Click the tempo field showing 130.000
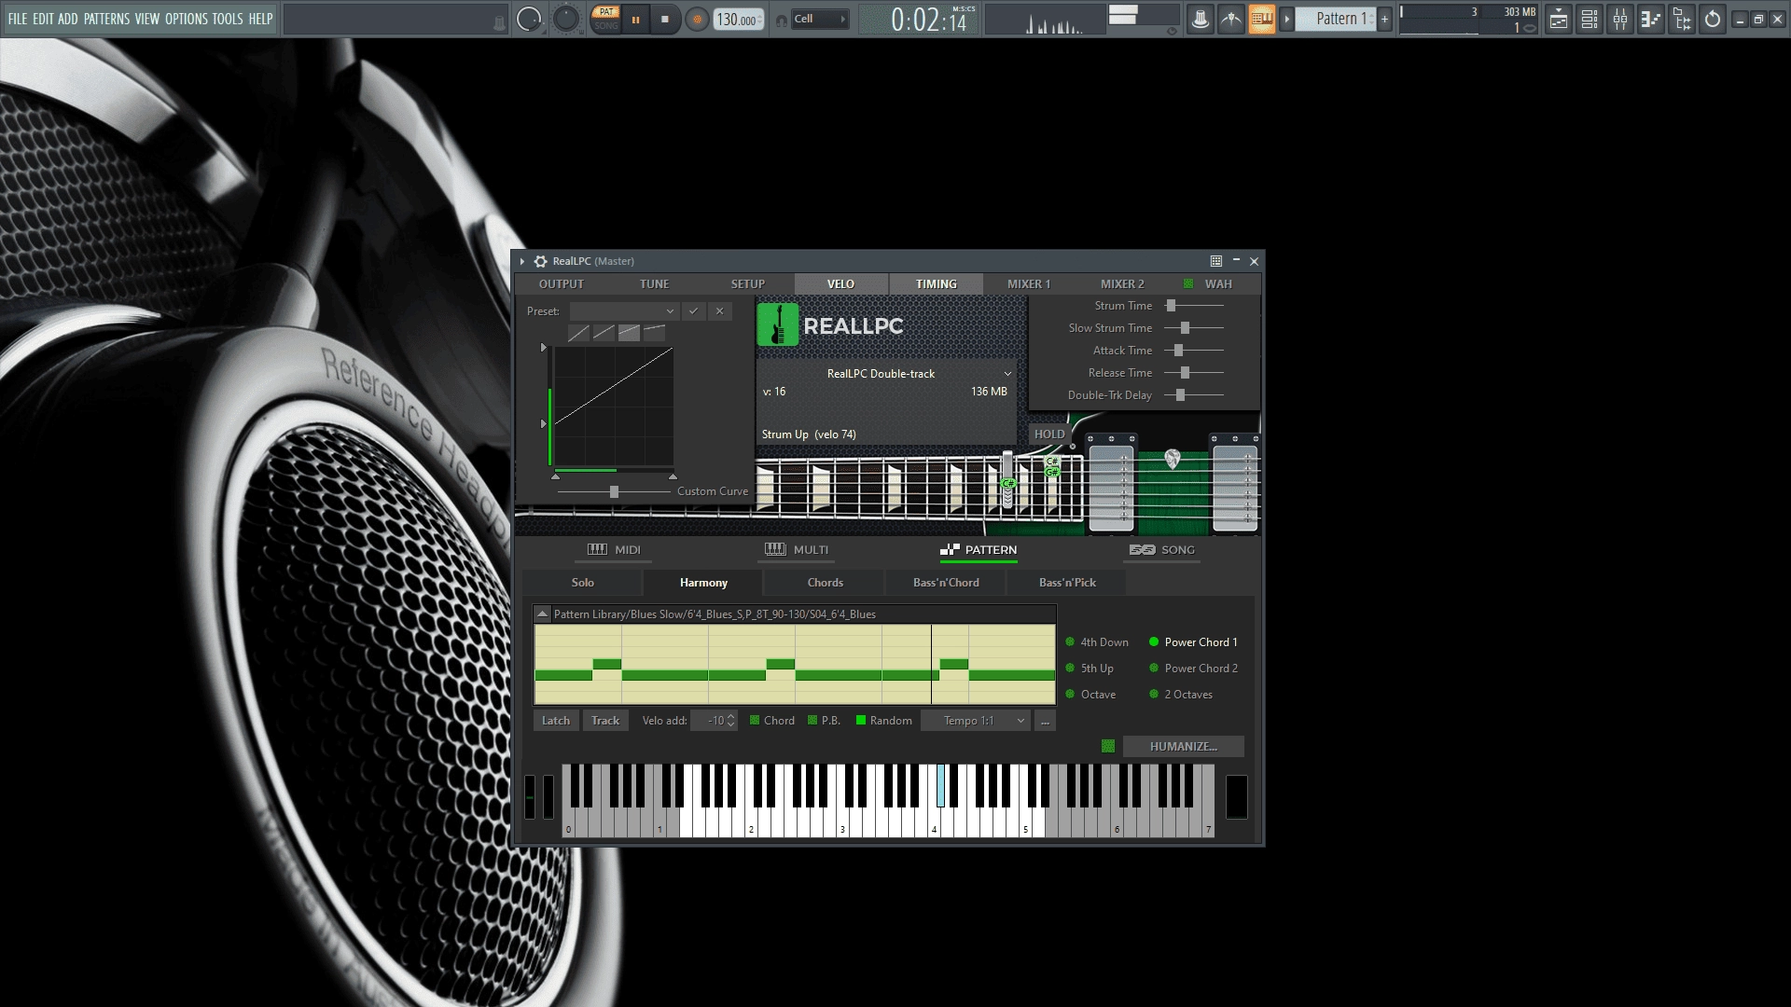 738,20
